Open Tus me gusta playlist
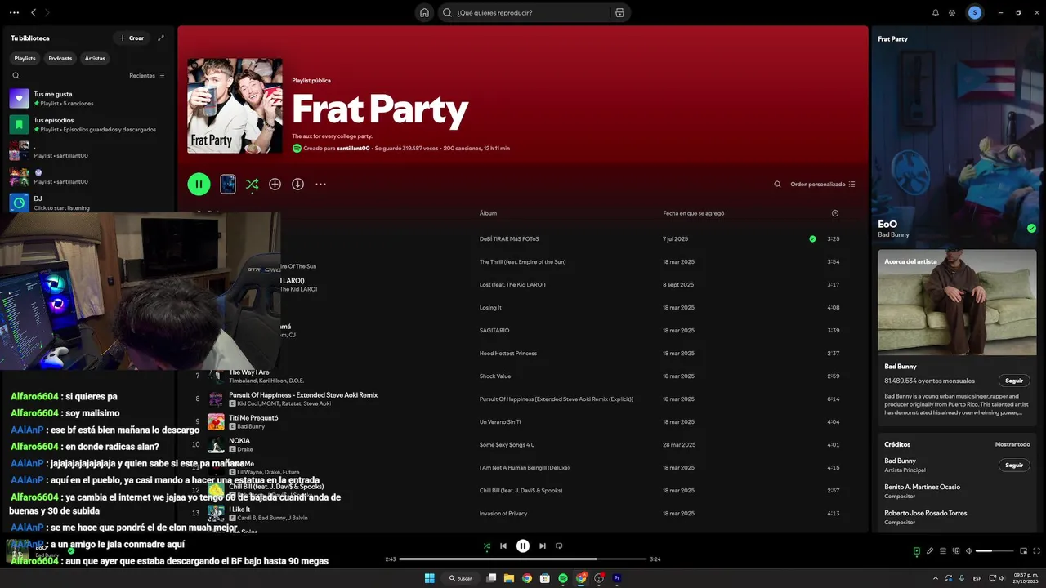The height and width of the screenshot is (588, 1046). click(x=87, y=99)
